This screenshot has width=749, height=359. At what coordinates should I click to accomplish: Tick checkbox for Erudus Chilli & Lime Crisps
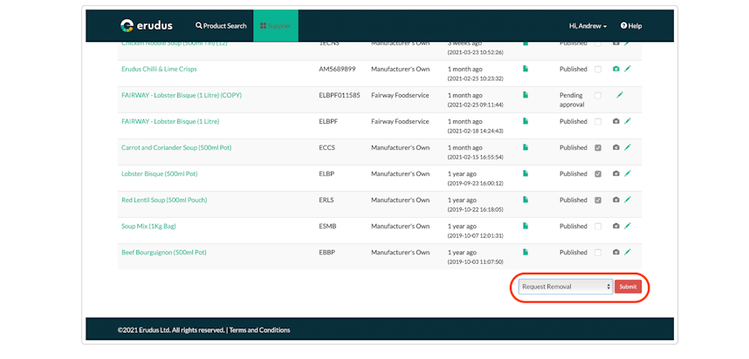click(598, 69)
